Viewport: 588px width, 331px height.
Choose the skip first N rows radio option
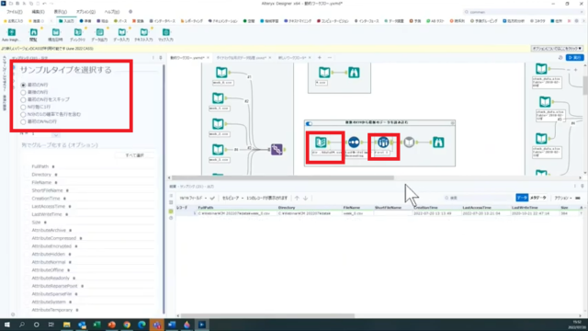(x=23, y=100)
